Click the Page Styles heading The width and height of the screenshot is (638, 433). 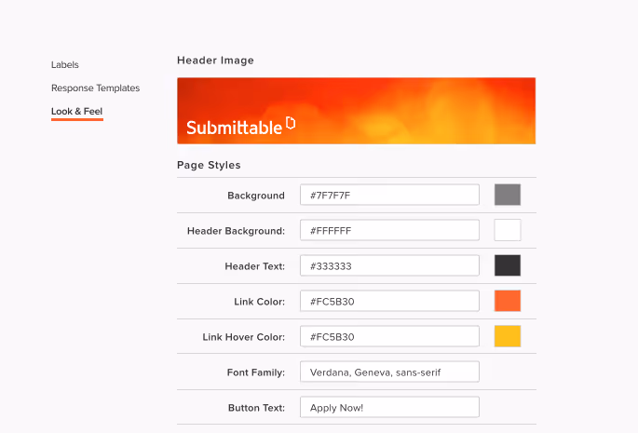click(x=209, y=165)
